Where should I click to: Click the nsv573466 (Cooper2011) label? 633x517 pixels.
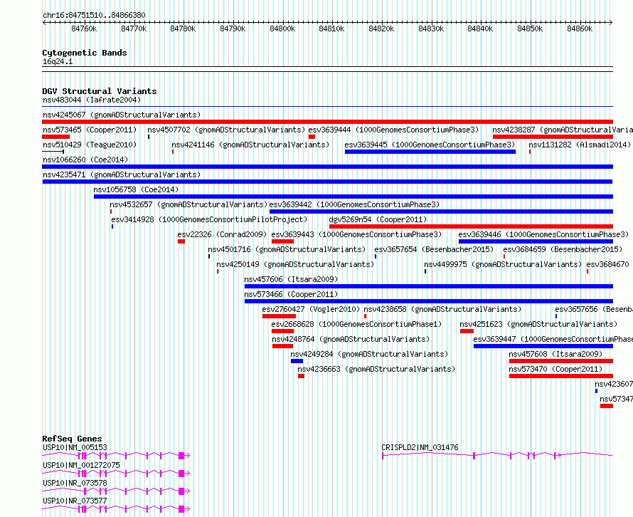tap(291, 294)
